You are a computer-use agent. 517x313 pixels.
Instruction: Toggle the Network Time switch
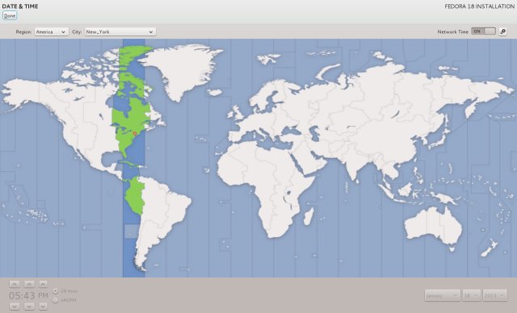click(x=483, y=31)
